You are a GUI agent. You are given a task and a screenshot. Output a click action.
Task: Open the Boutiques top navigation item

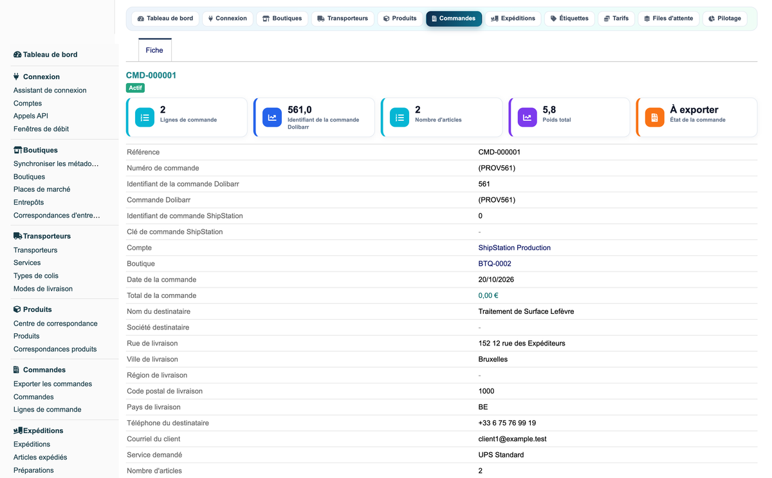coord(282,19)
